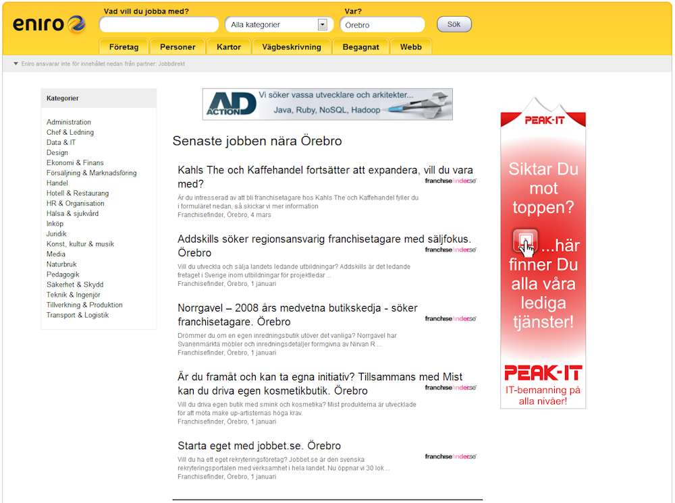Select the Design category

click(57, 152)
